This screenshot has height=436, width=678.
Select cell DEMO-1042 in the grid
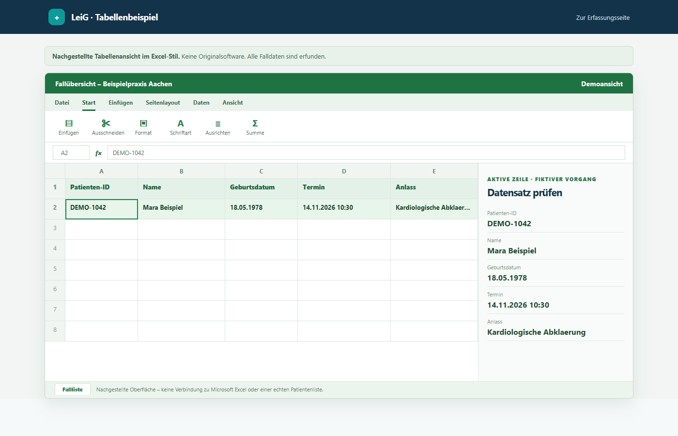[x=101, y=209]
